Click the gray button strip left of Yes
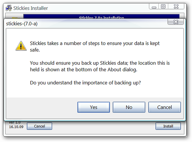 42,108
